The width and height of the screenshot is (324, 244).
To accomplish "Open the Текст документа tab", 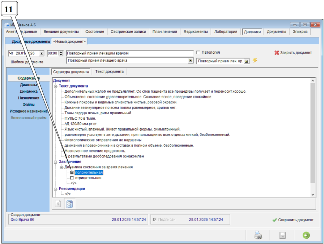I will click(109, 72).
